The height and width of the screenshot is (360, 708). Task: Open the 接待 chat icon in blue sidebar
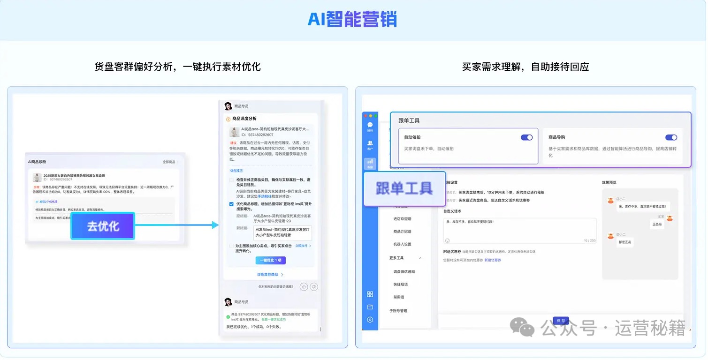pos(370,125)
